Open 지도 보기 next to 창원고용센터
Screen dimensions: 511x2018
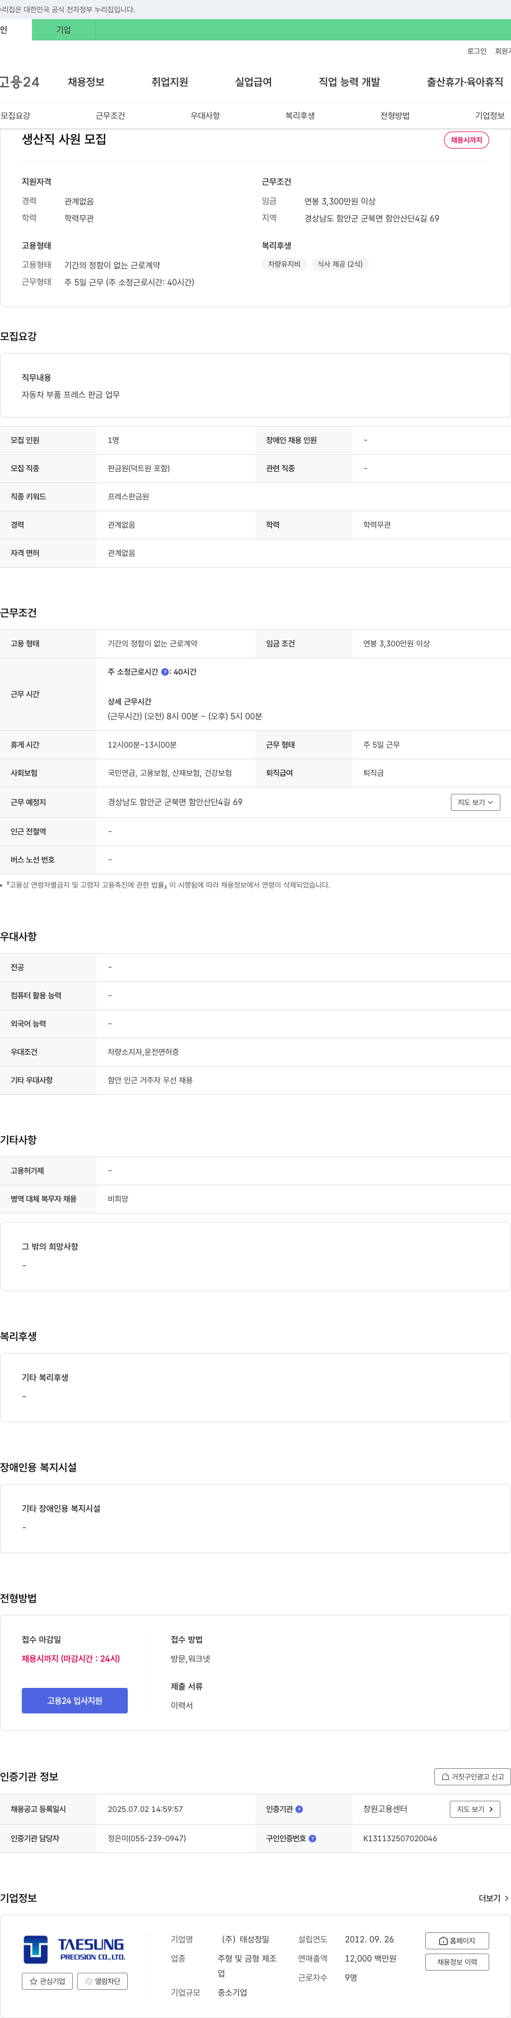pos(475,1810)
